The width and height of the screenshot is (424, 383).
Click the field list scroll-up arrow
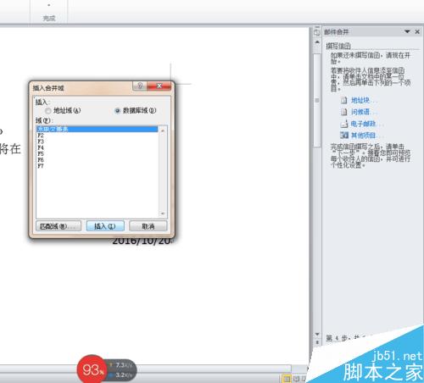tap(163, 130)
